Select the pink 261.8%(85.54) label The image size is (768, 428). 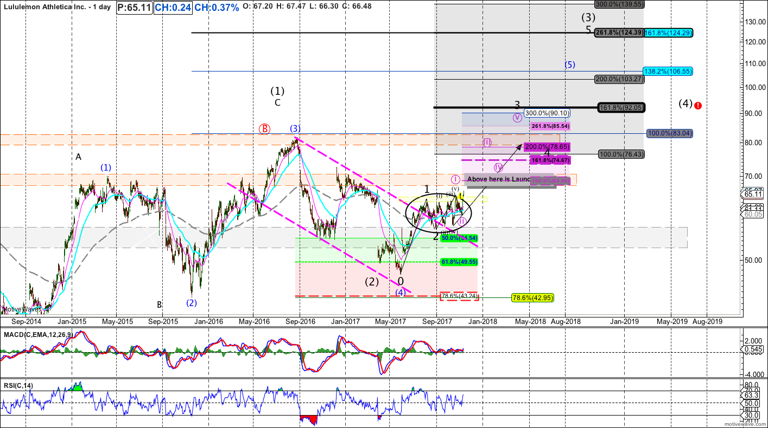click(551, 126)
